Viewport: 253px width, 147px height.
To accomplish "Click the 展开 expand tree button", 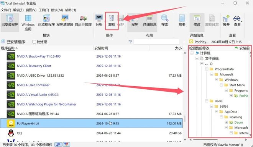I will [226, 21].
